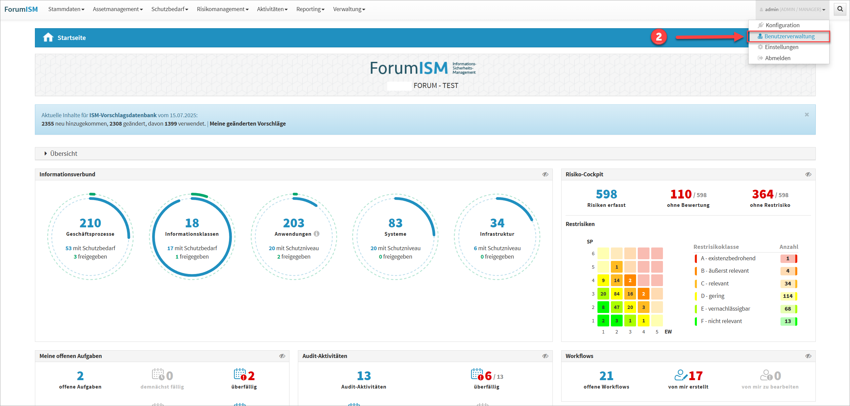Click the ISM-Vorschlagsdatenbank link
This screenshot has height=406, width=850.
[123, 115]
